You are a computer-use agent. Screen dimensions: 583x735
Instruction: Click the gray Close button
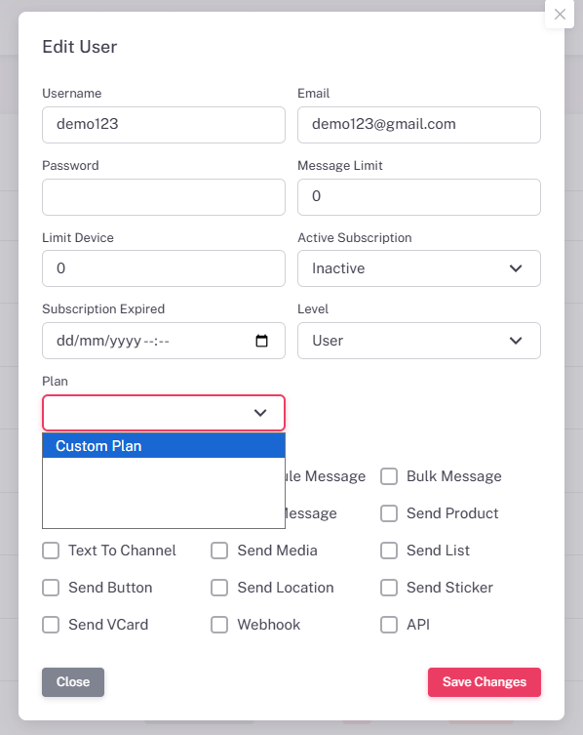73,682
